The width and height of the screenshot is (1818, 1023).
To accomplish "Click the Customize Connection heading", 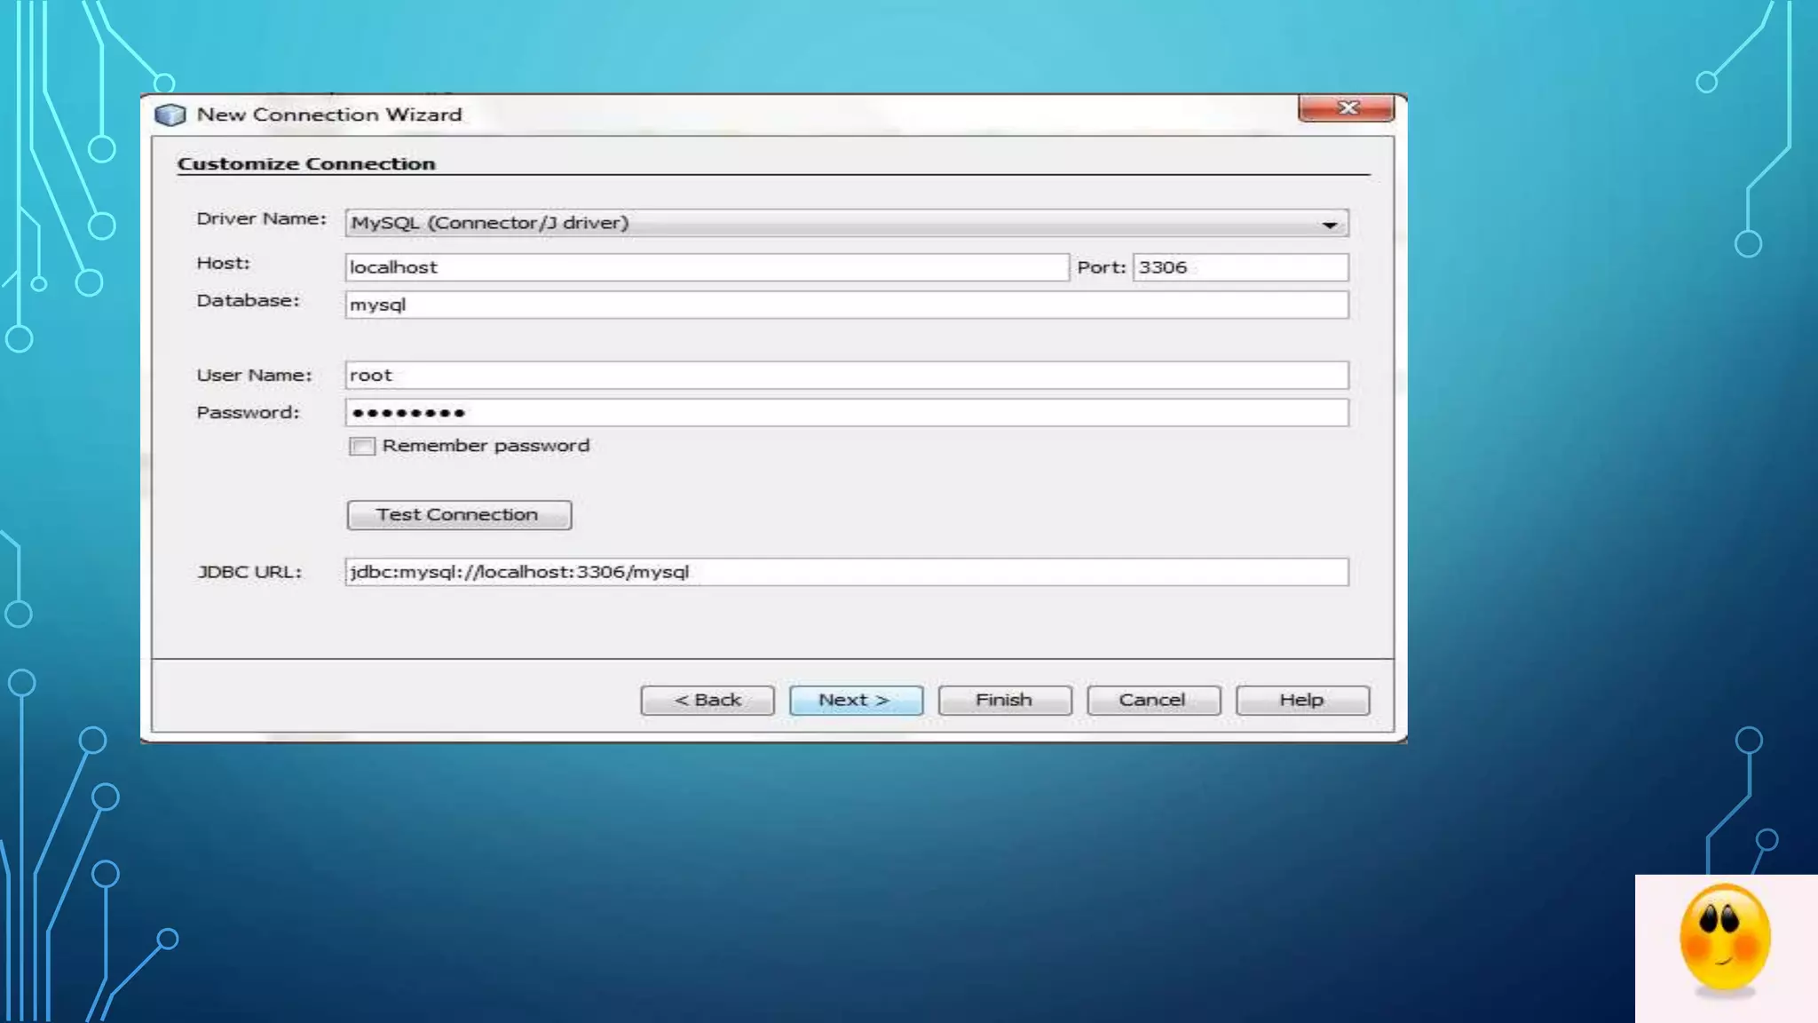I will click(306, 164).
